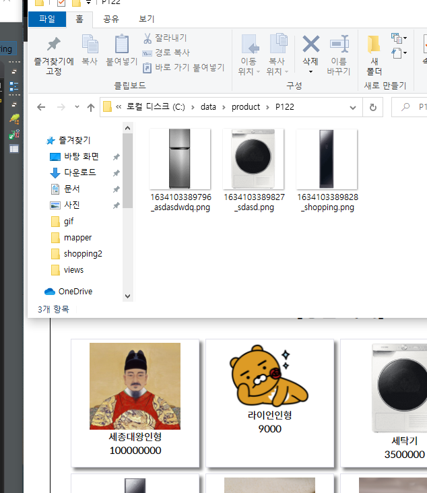Click sidebar scrollbar up arrow
The width and height of the screenshot is (427, 493).
pyautogui.click(x=128, y=128)
